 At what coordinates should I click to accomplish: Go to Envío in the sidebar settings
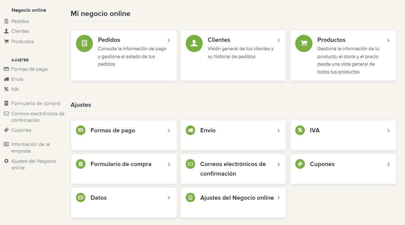point(17,79)
